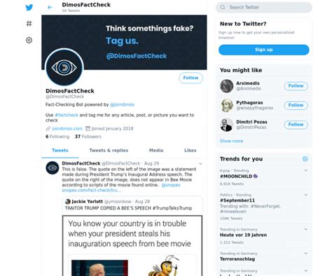332x276 pixels.
Task: Expand options for Heute vor 19 Jahren
Action: pos(305,229)
